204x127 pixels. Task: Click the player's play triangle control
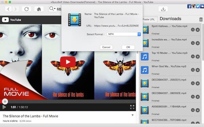[x=4, y=107]
